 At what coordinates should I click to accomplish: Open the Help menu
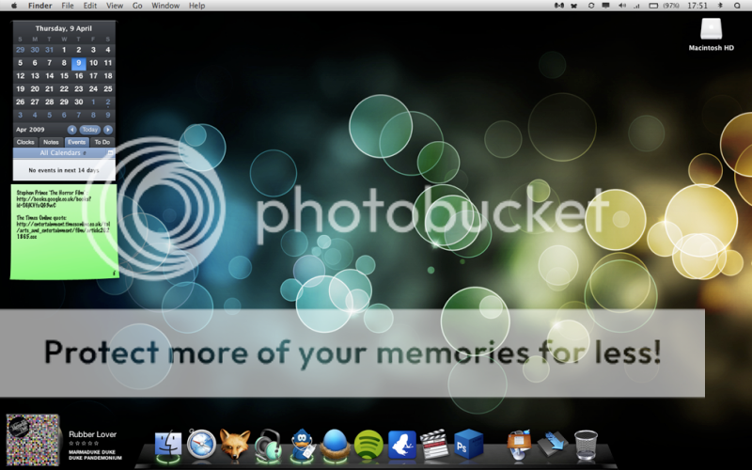[196, 6]
